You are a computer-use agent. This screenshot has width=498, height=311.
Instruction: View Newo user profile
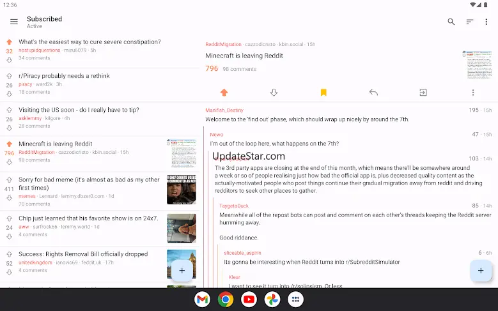217,135
